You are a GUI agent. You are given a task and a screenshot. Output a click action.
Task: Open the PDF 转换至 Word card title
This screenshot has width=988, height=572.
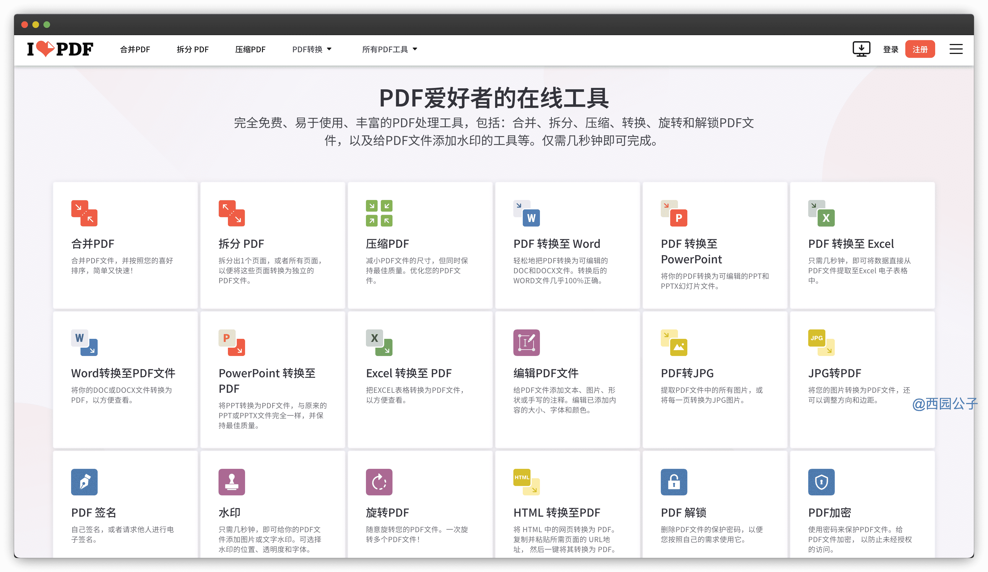click(x=557, y=244)
